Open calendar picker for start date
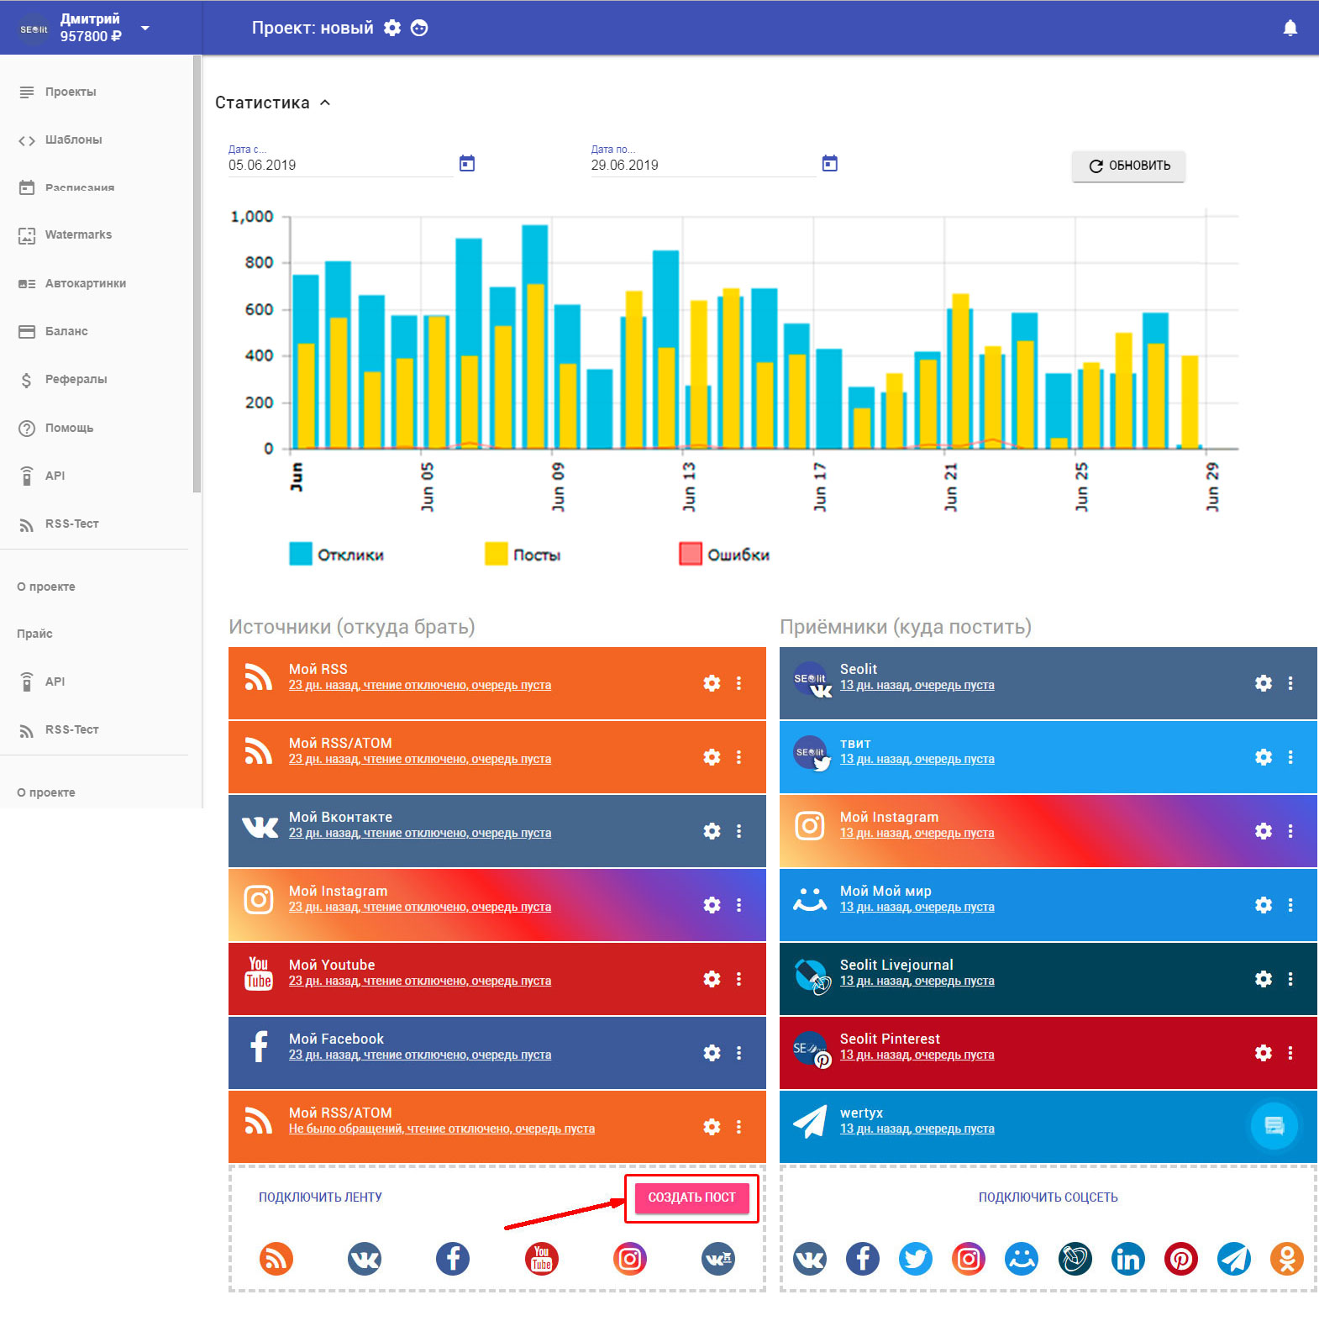The height and width of the screenshot is (1342, 1319). pyautogui.click(x=467, y=164)
